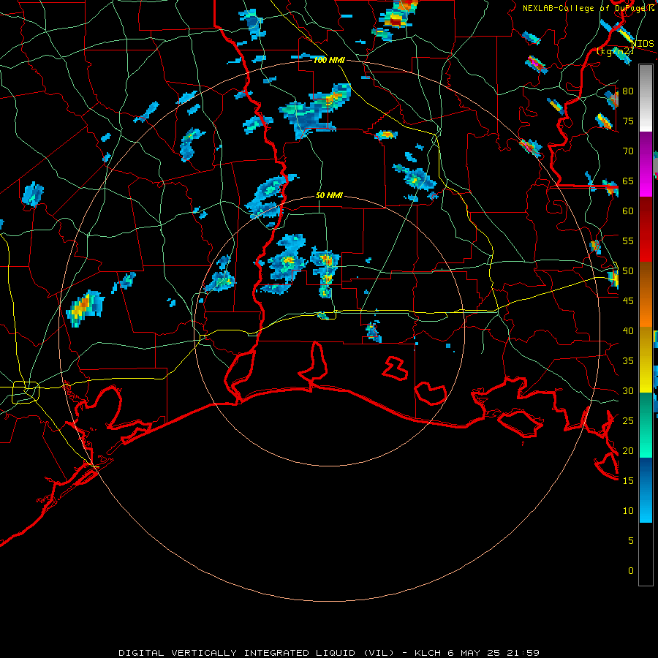The width and height of the screenshot is (658, 658).
Task: Click the 0 value on the scale
Action: point(631,571)
